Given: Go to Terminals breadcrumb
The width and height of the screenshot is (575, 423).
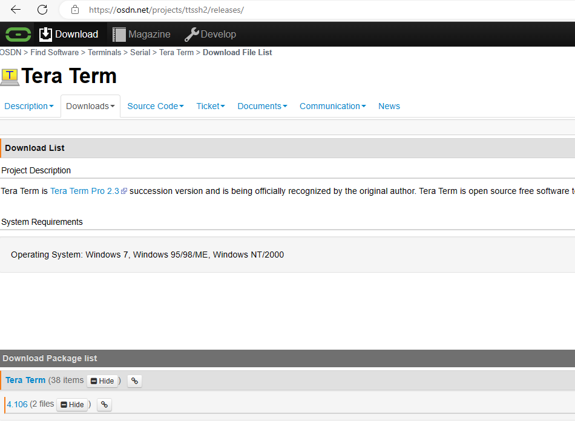Looking at the screenshot, I should click(x=105, y=53).
